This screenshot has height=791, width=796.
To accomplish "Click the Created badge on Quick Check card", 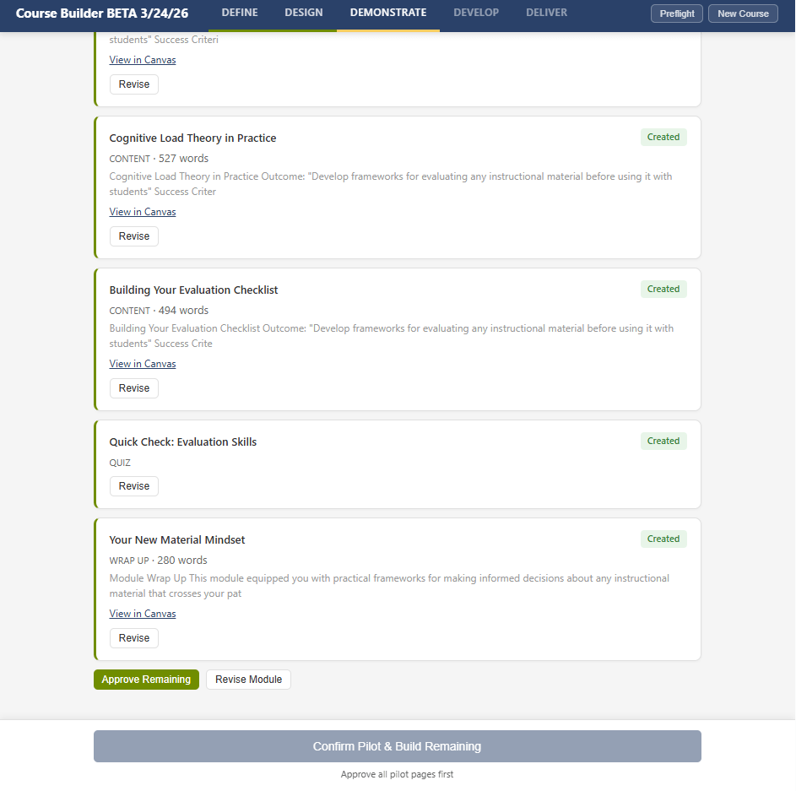I will click(x=663, y=441).
